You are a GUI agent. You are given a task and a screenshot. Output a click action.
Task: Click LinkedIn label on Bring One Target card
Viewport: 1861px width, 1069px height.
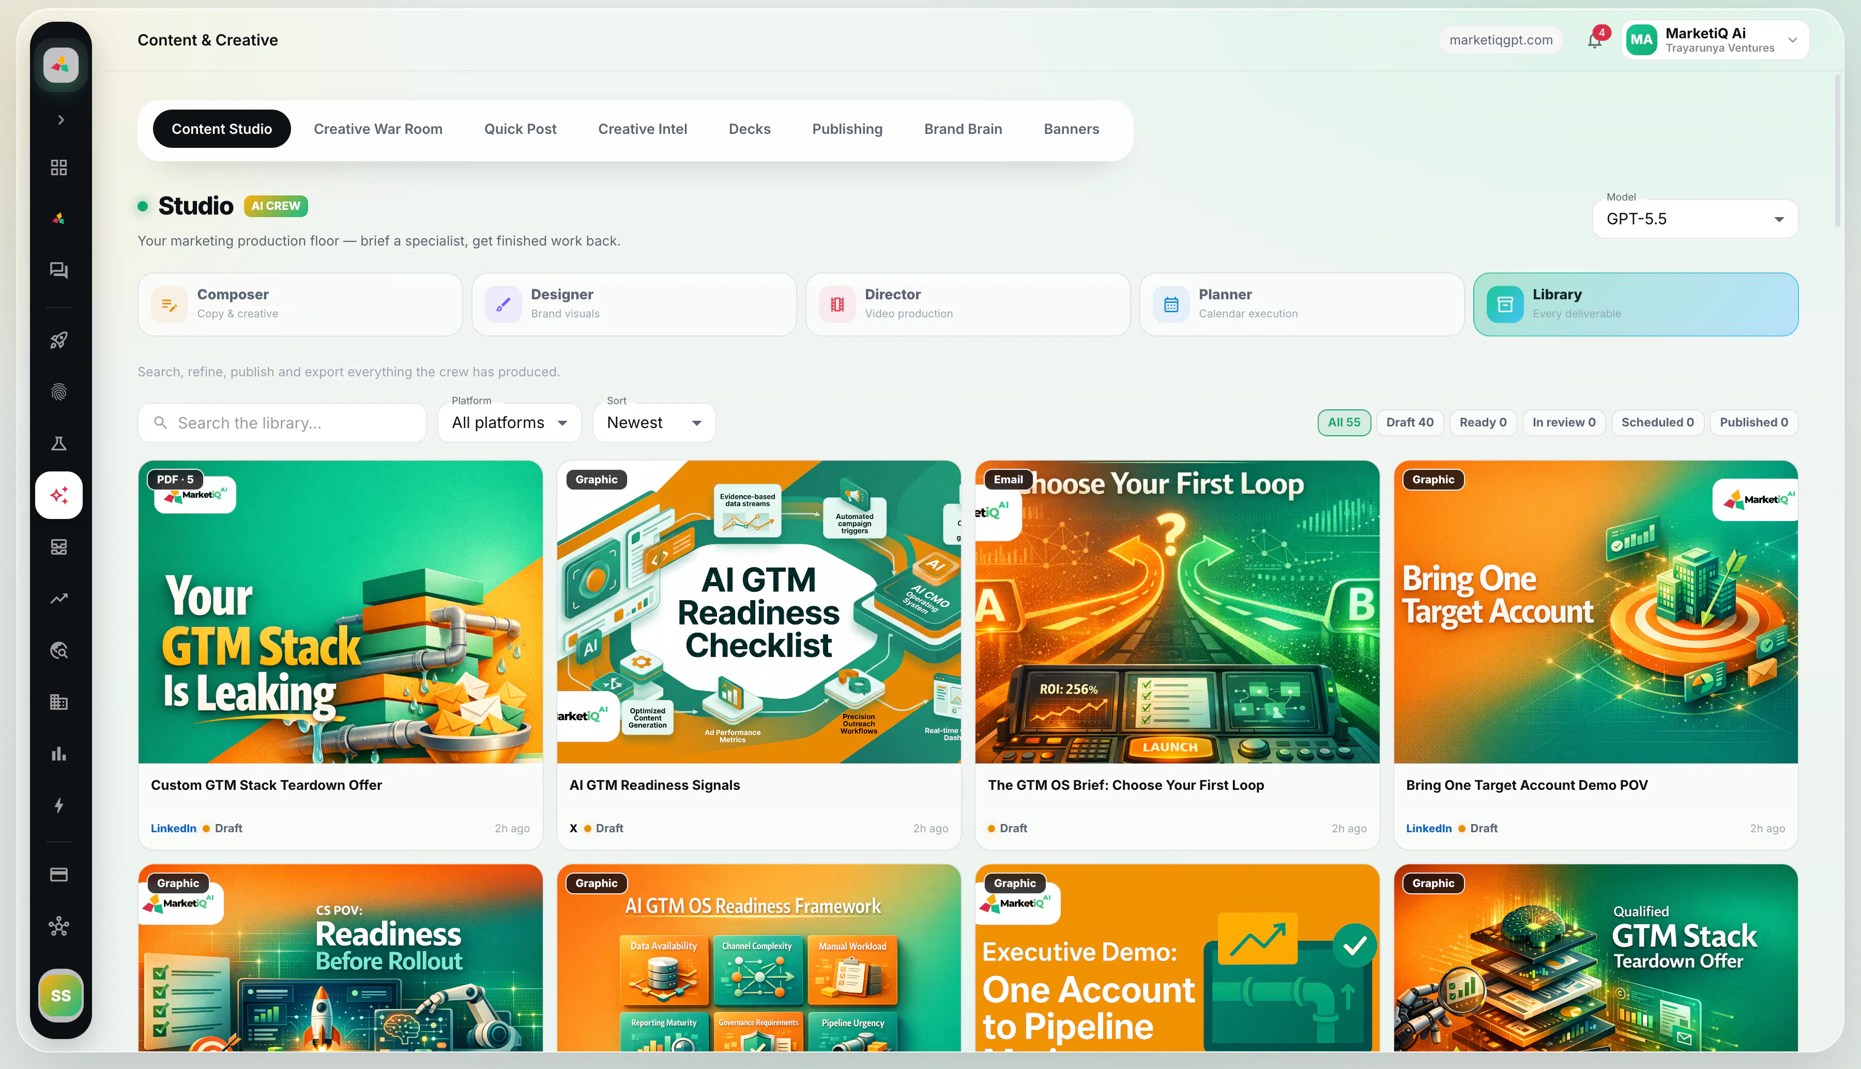1429,828
